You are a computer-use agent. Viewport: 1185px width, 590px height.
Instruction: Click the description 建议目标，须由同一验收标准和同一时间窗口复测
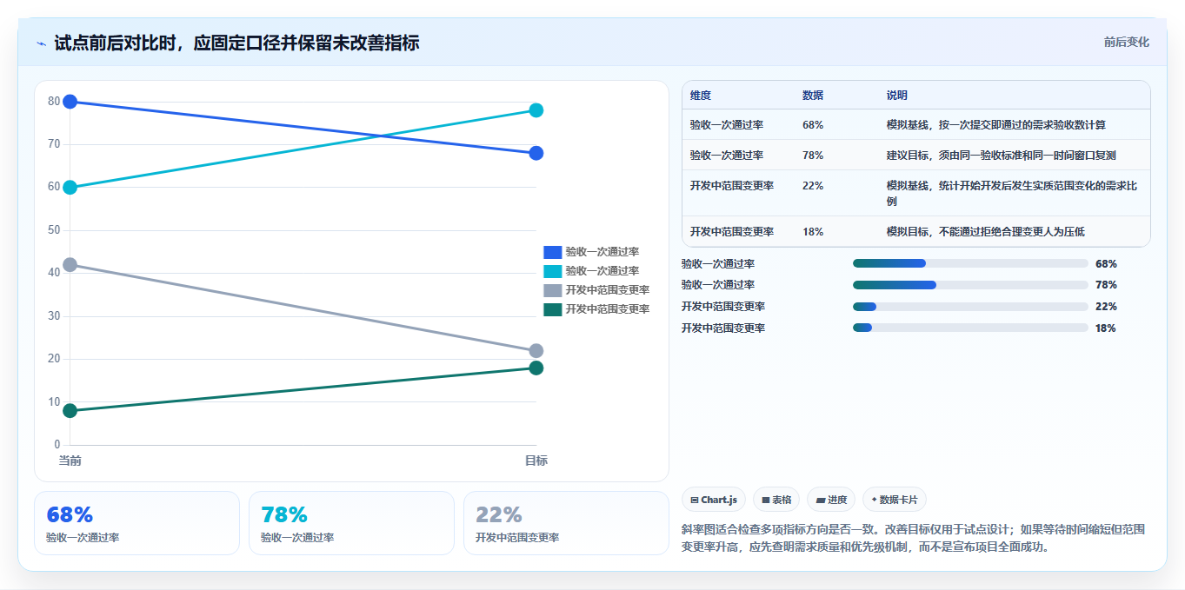1002,156
